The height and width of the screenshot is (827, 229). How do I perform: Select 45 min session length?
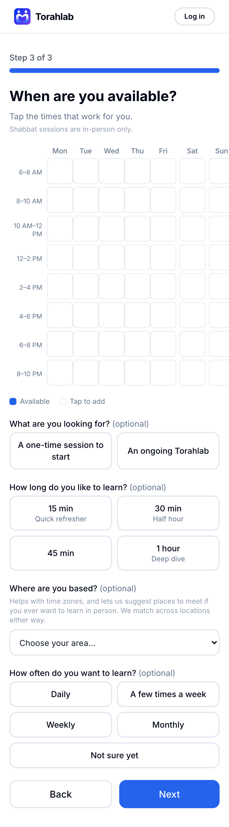pyautogui.click(x=60, y=553)
